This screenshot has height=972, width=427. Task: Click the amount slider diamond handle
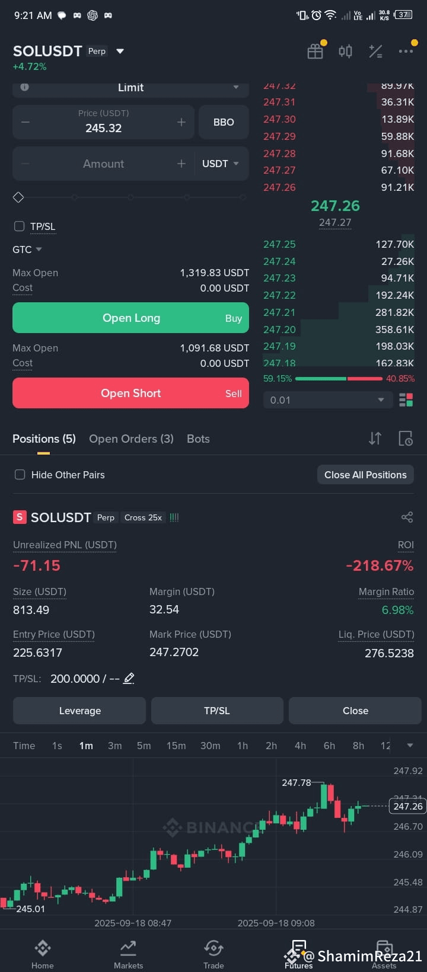click(x=18, y=197)
